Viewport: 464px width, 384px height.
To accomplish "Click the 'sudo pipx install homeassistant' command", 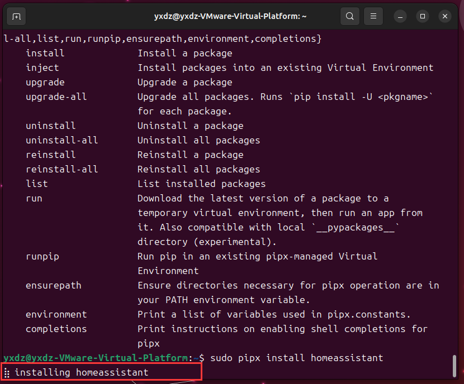I will pyautogui.click(x=296, y=358).
